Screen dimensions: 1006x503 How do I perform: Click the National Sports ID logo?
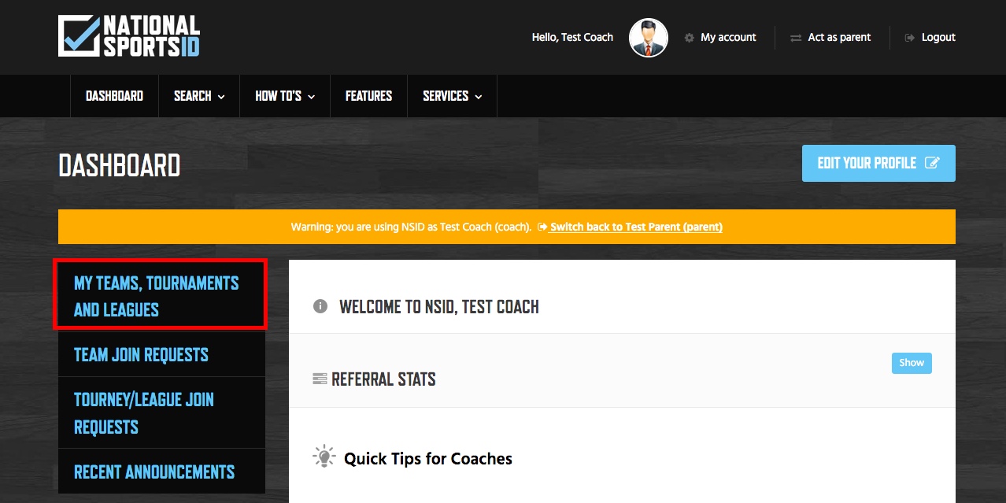(x=129, y=36)
